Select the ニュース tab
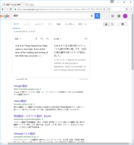 pos(27,24)
